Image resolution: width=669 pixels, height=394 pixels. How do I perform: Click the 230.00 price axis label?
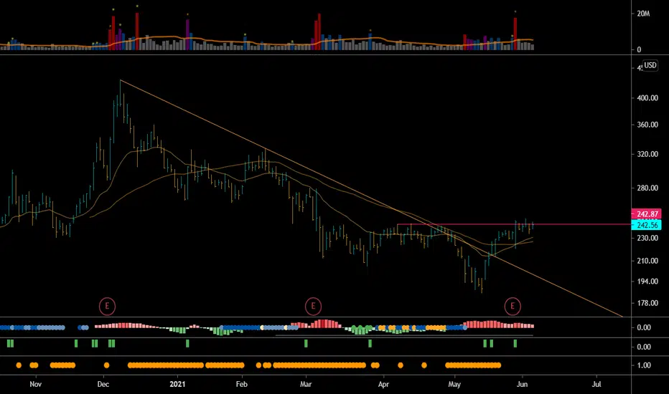click(647, 238)
